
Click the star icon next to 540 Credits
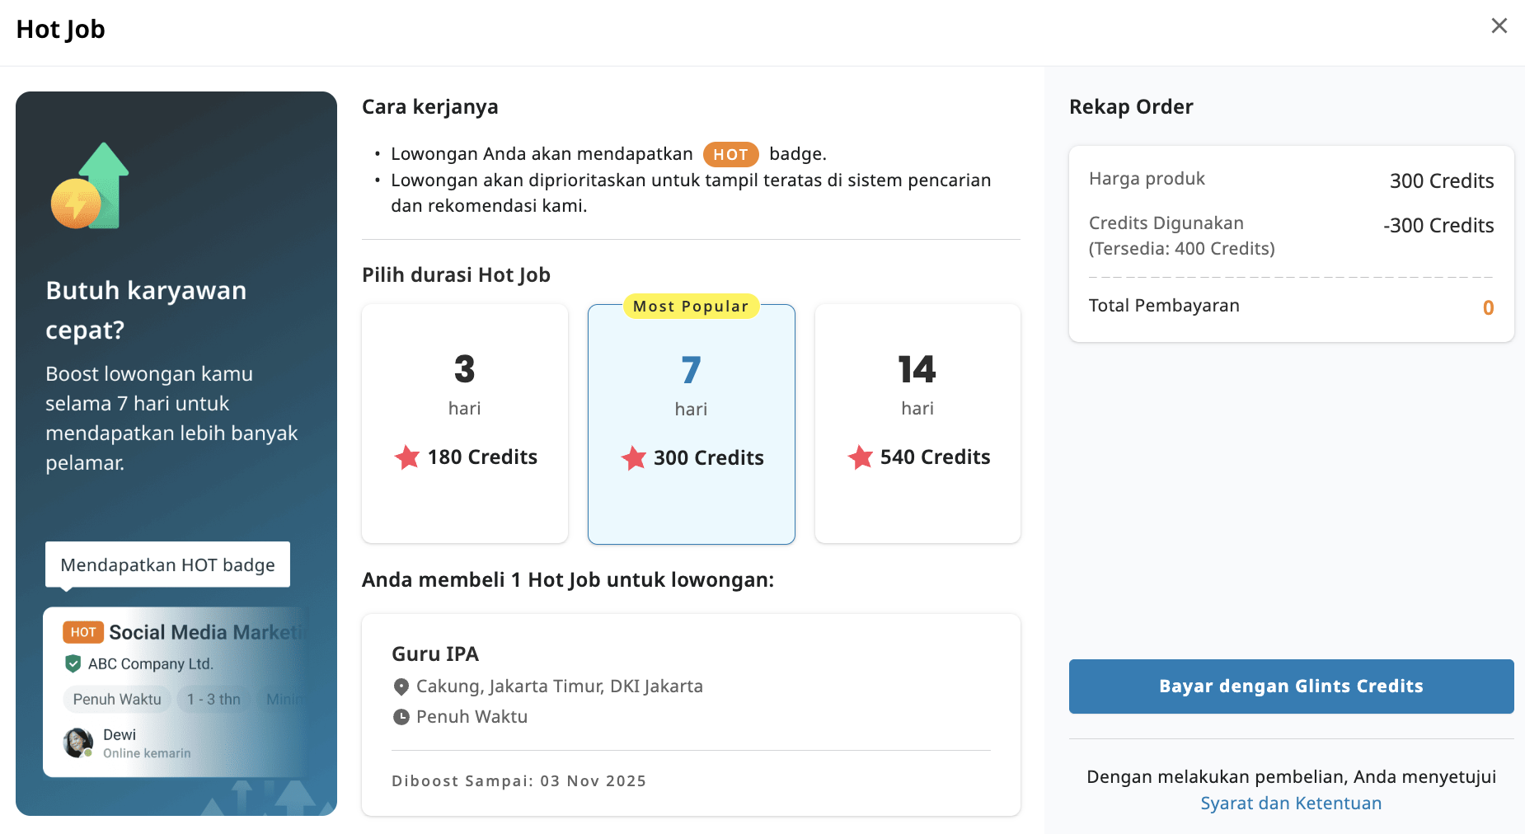click(860, 457)
